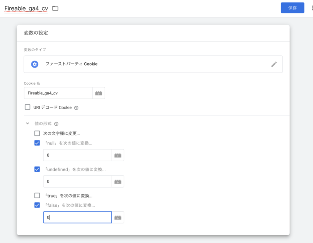313x243 pixels.
Task: Click the blue 保存 button
Action: pyautogui.click(x=292, y=8)
